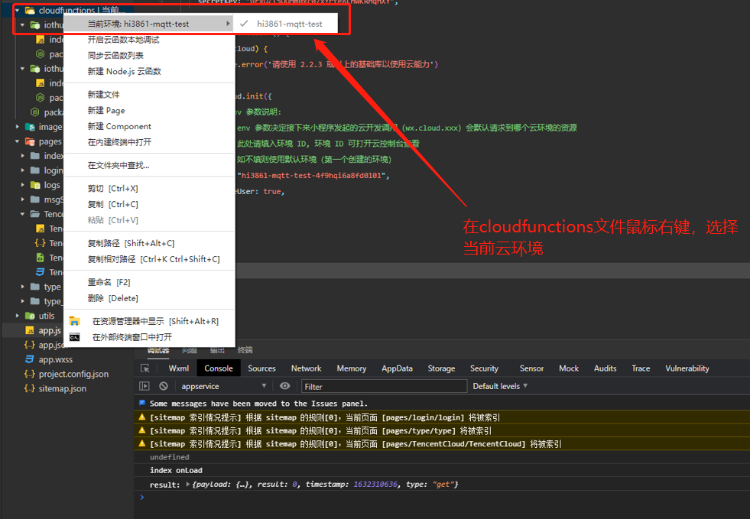The height and width of the screenshot is (519, 750).
Task: Toggle the console sidebar panel icon
Action: point(144,387)
